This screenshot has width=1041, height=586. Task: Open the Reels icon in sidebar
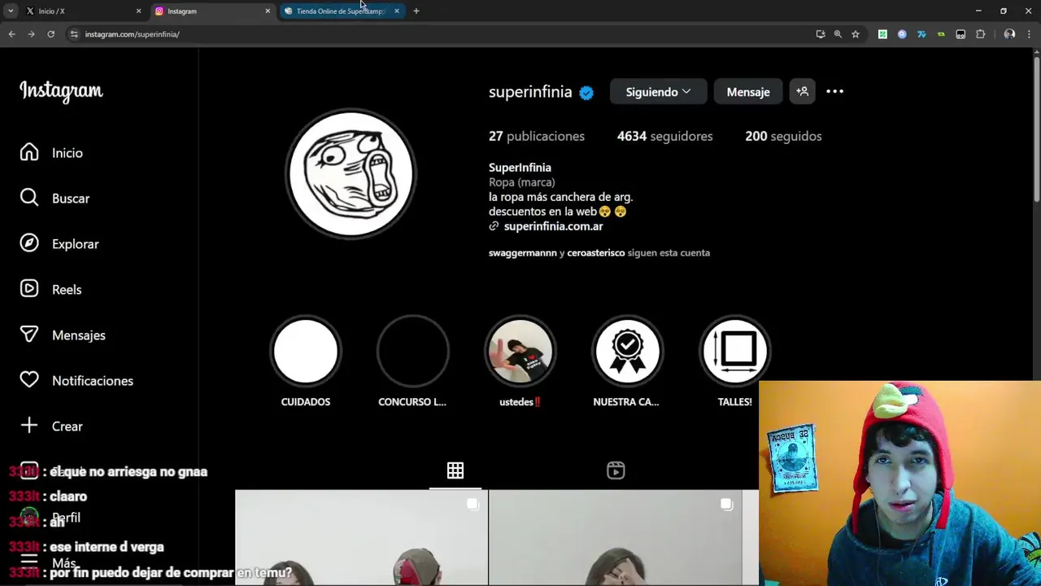pyautogui.click(x=29, y=289)
